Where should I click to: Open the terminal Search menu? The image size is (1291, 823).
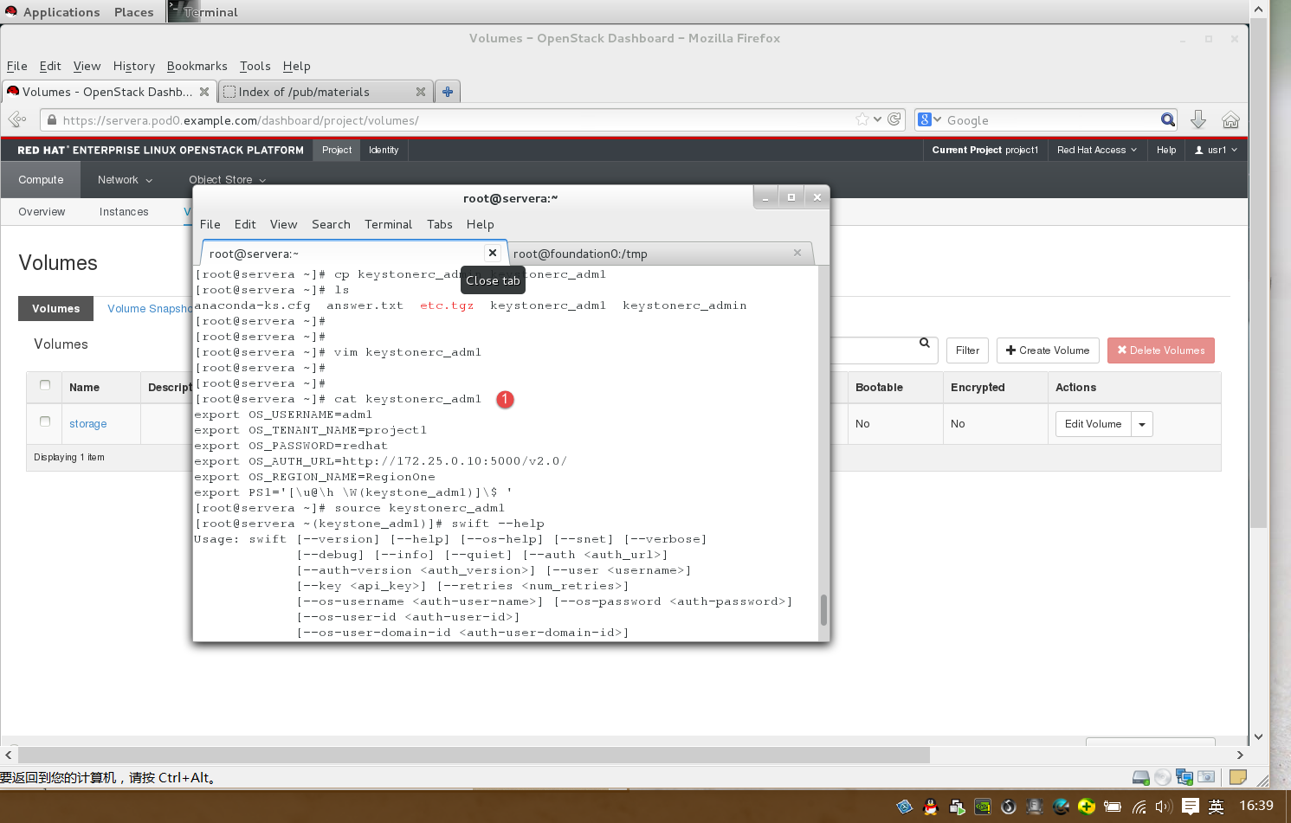coord(331,224)
